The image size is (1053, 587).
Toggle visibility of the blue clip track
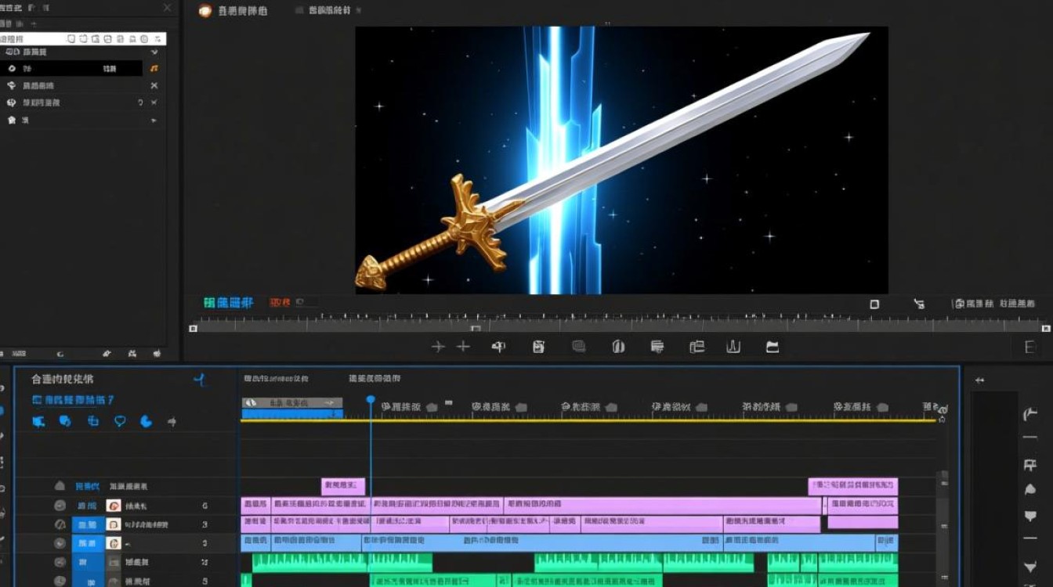click(60, 543)
